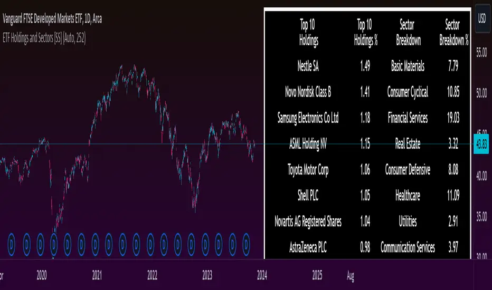Click the 'Basic Materials' sector cell

pos(408,66)
